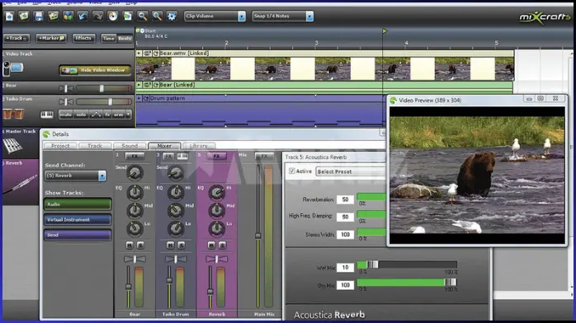Toggle Audio tracks in Show Tracks
The image size is (576, 323).
tap(78, 204)
